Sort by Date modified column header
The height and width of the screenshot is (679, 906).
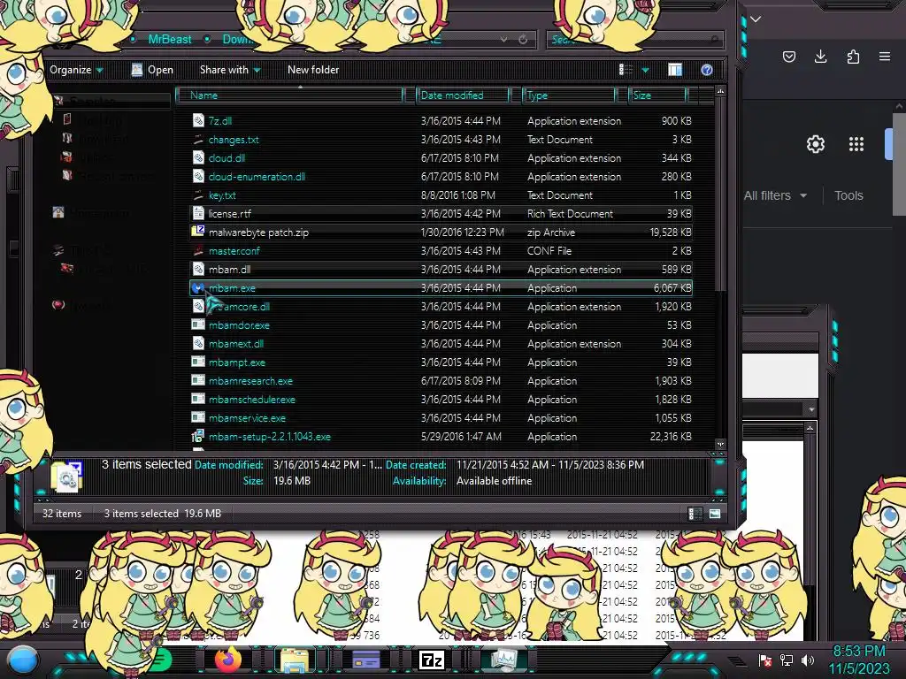point(462,95)
